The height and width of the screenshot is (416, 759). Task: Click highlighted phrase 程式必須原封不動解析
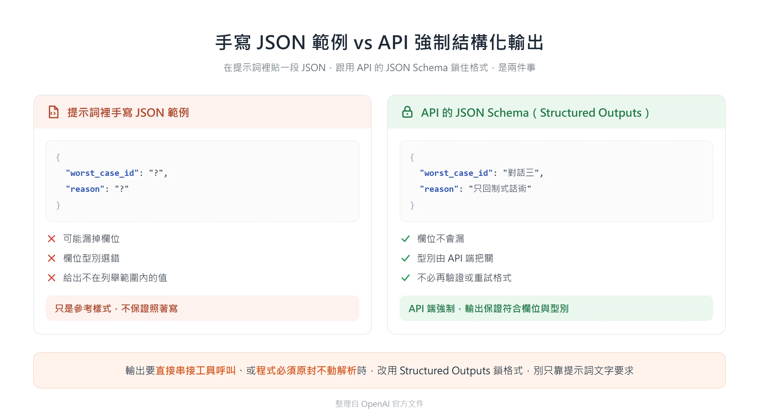(306, 370)
